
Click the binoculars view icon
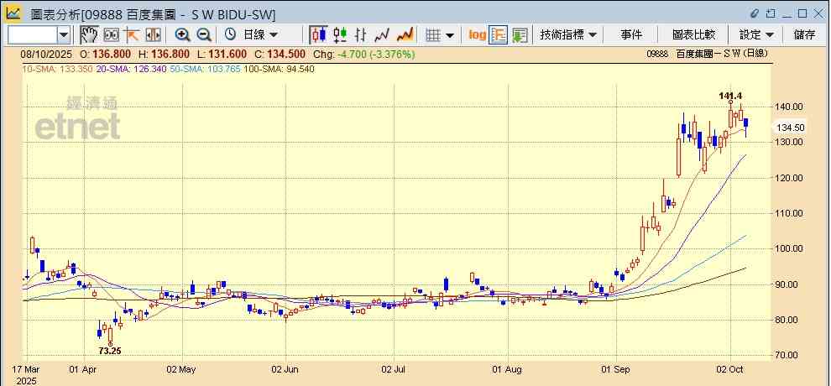(x=110, y=34)
